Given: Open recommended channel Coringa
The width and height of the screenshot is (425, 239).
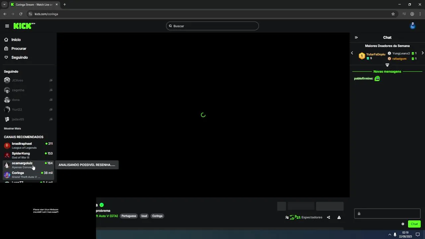Looking at the screenshot, I should [28, 175].
